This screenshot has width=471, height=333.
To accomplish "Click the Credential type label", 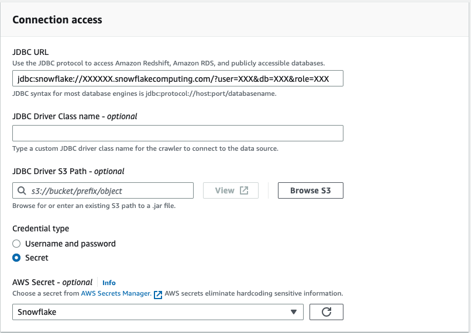I will pos(40,228).
